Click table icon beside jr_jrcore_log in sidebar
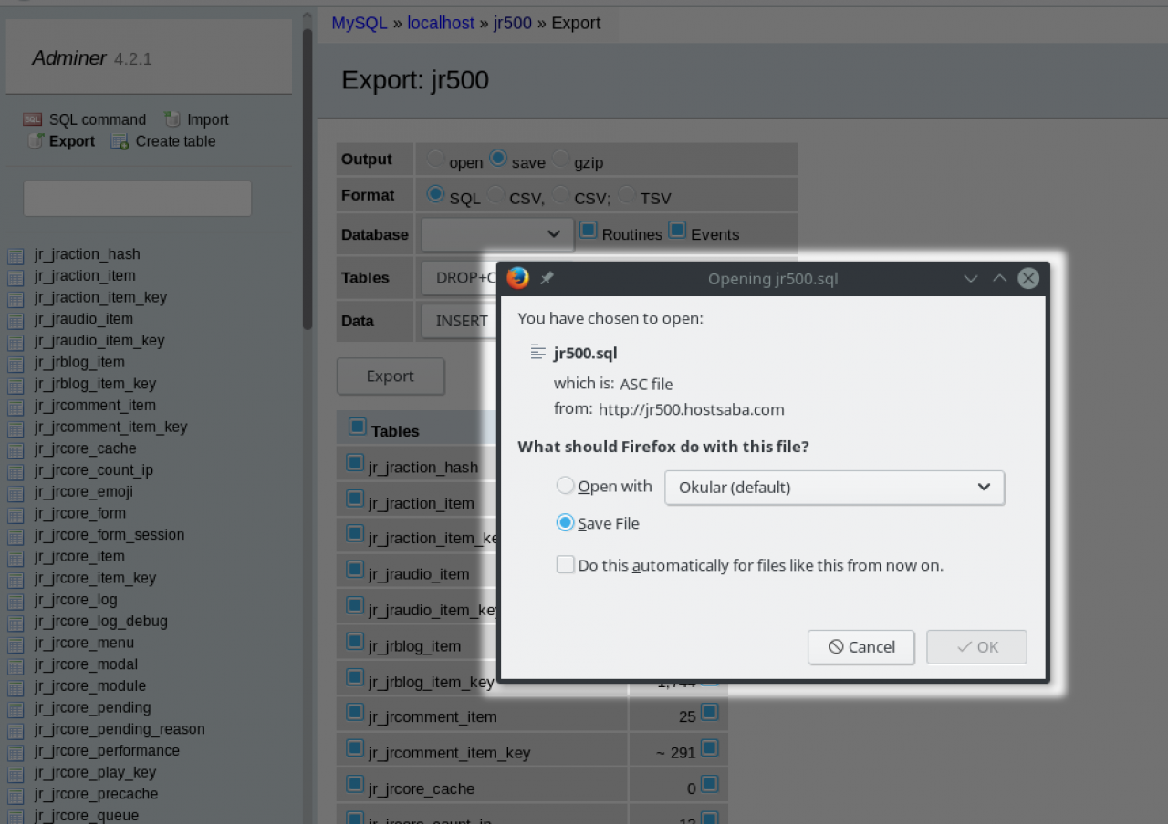Screen dimensions: 1168x824 [x=16, y=601]
